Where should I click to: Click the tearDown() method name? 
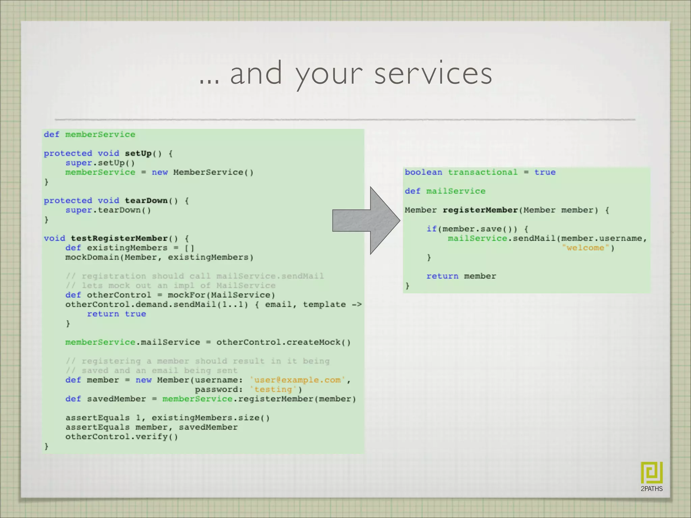tap(146, 201)
